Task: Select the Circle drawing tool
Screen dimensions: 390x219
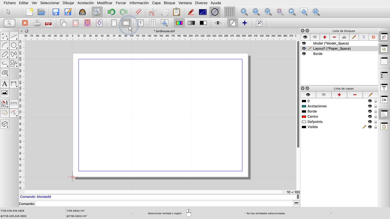Action: pyautogui.click(x=14, y=45)
